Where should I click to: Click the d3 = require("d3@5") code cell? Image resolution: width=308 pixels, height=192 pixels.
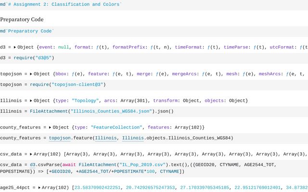(x=154, y=58)
